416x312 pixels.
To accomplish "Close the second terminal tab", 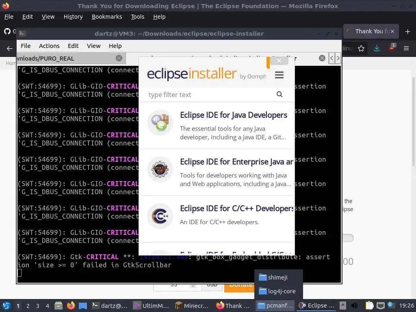I will 322,58.
